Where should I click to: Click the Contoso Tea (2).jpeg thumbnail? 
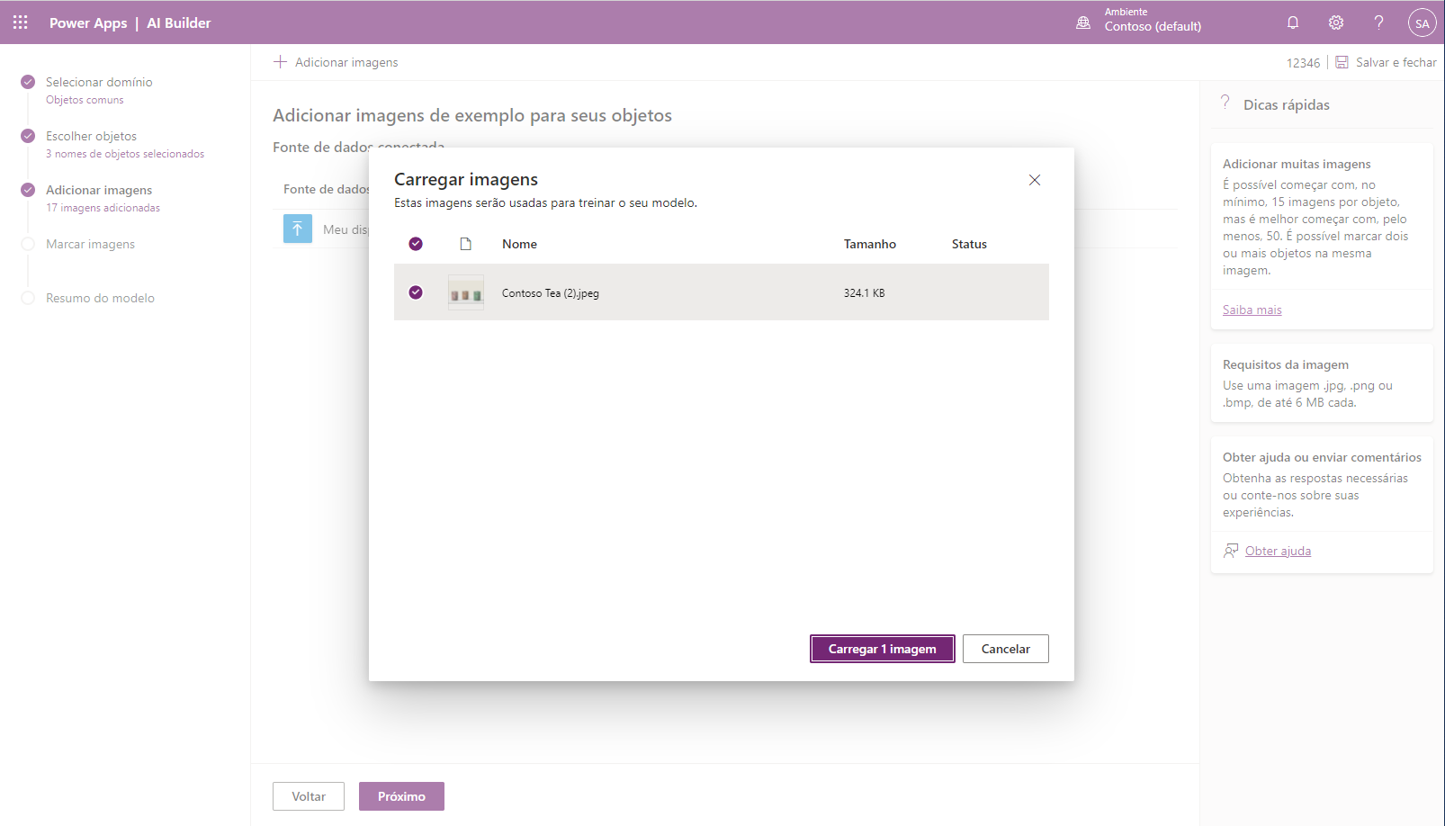pyautogui.click(x=466, y=293)
